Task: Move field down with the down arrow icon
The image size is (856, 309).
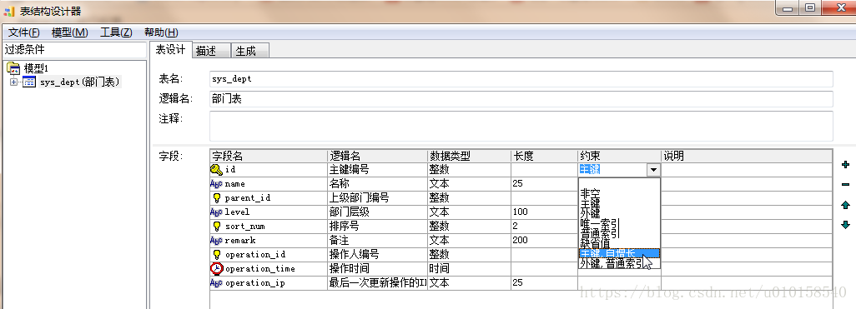Action: pyautogui.click(x=846, y=225)
